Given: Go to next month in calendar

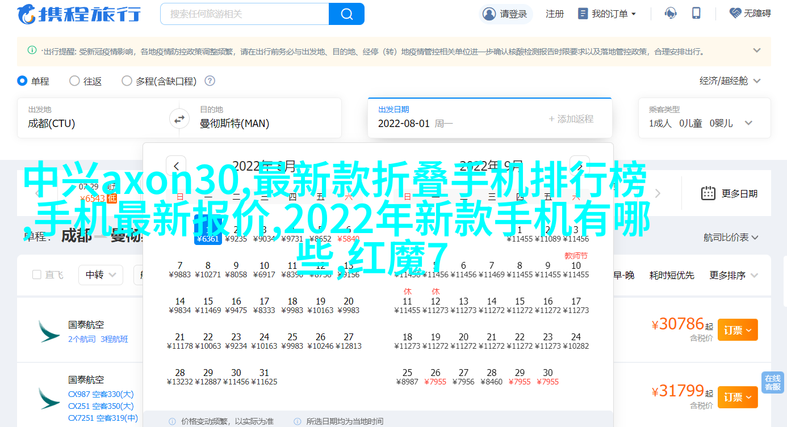Looking at the screenshot, I should pos(579,166).
